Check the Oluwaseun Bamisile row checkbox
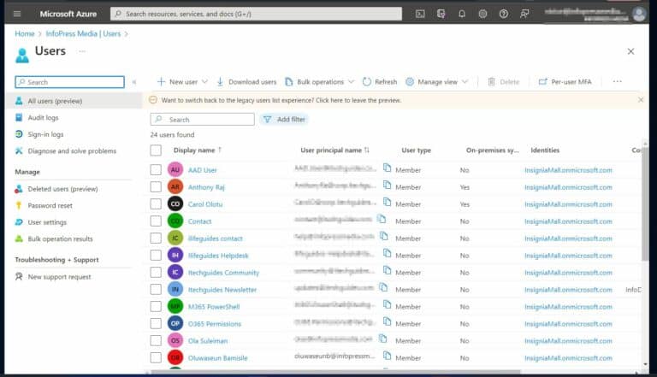 156,357
